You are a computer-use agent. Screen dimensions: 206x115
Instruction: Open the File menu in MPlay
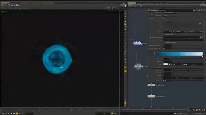pyautogui.click(x=3, y=8)
